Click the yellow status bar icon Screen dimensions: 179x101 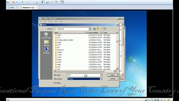click(x=169, y=100)
